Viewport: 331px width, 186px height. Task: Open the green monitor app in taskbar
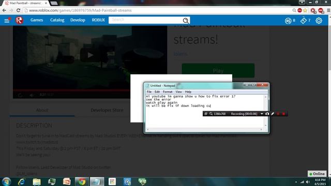(x=142, y=181)
